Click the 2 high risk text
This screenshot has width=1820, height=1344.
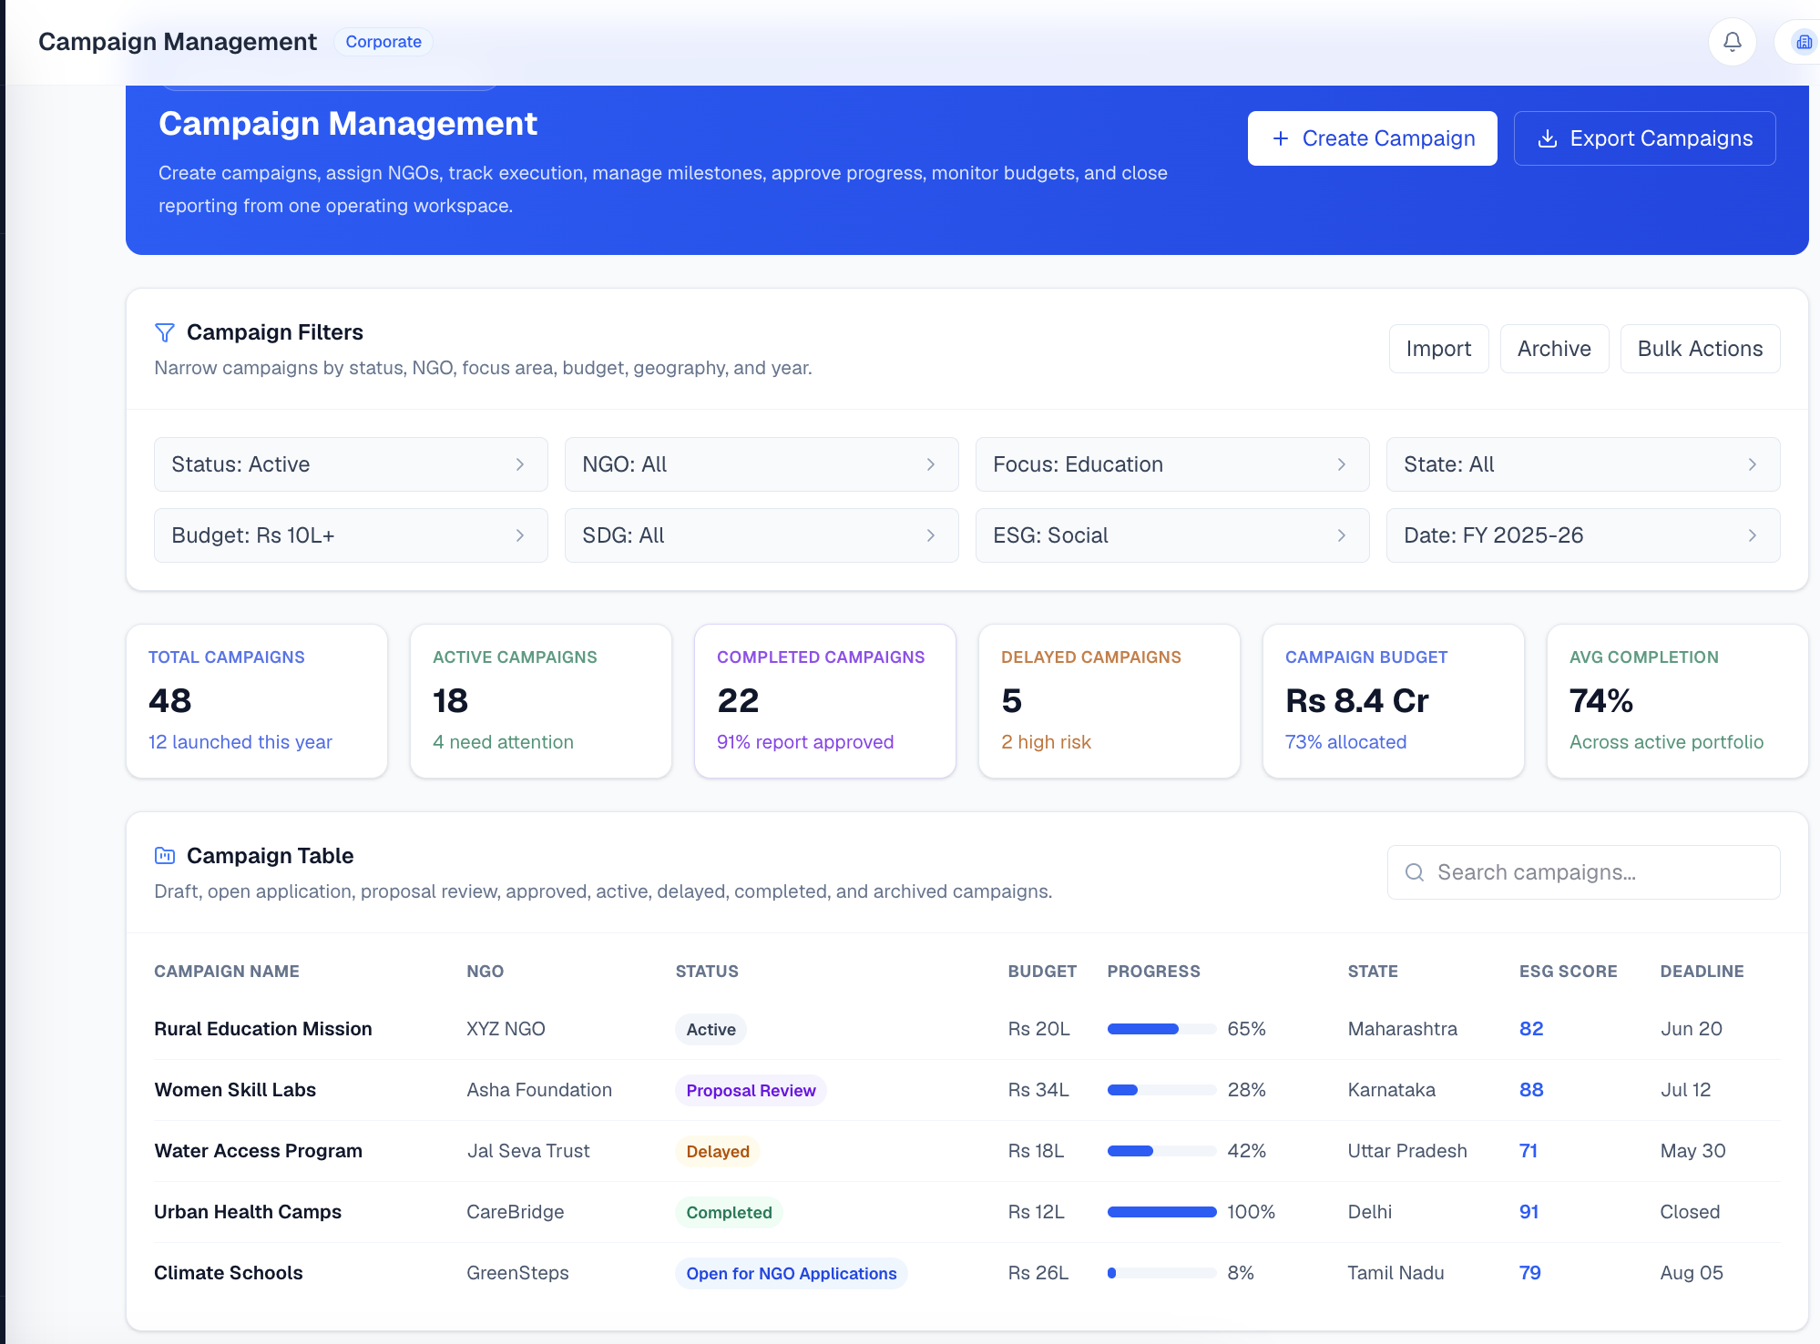1046,742
